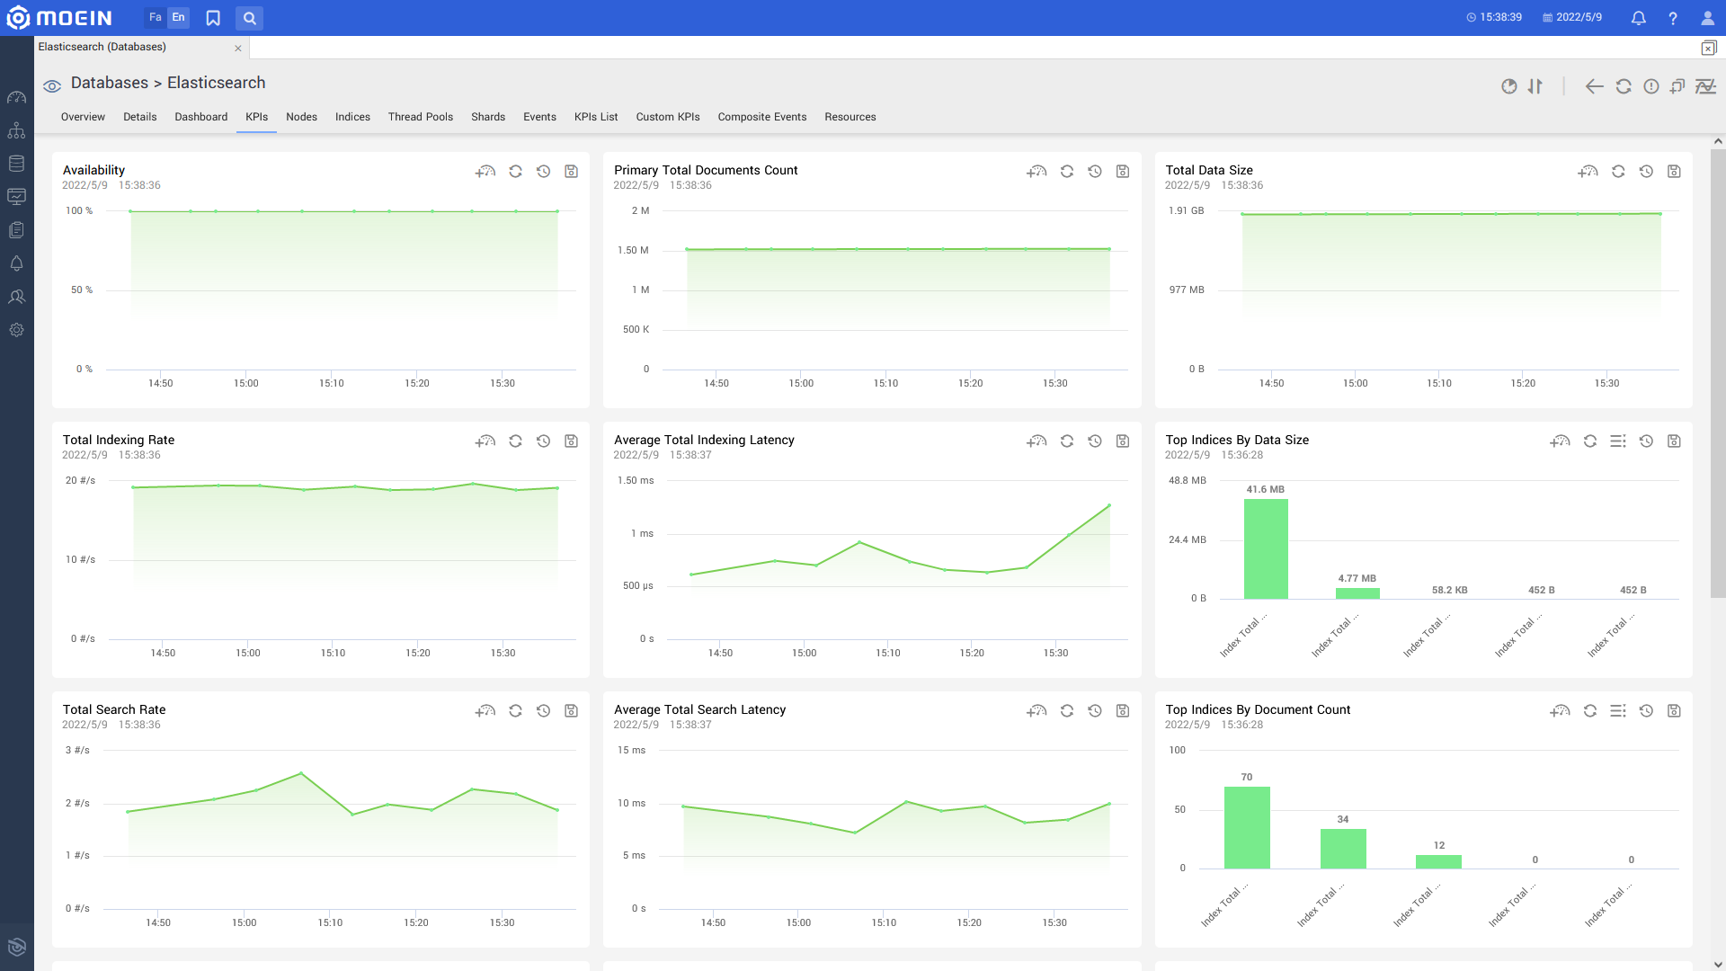Screen dimensions: 1726x971
Task: Switch to the Dashboard tab
Action: [x=200, y=117]
